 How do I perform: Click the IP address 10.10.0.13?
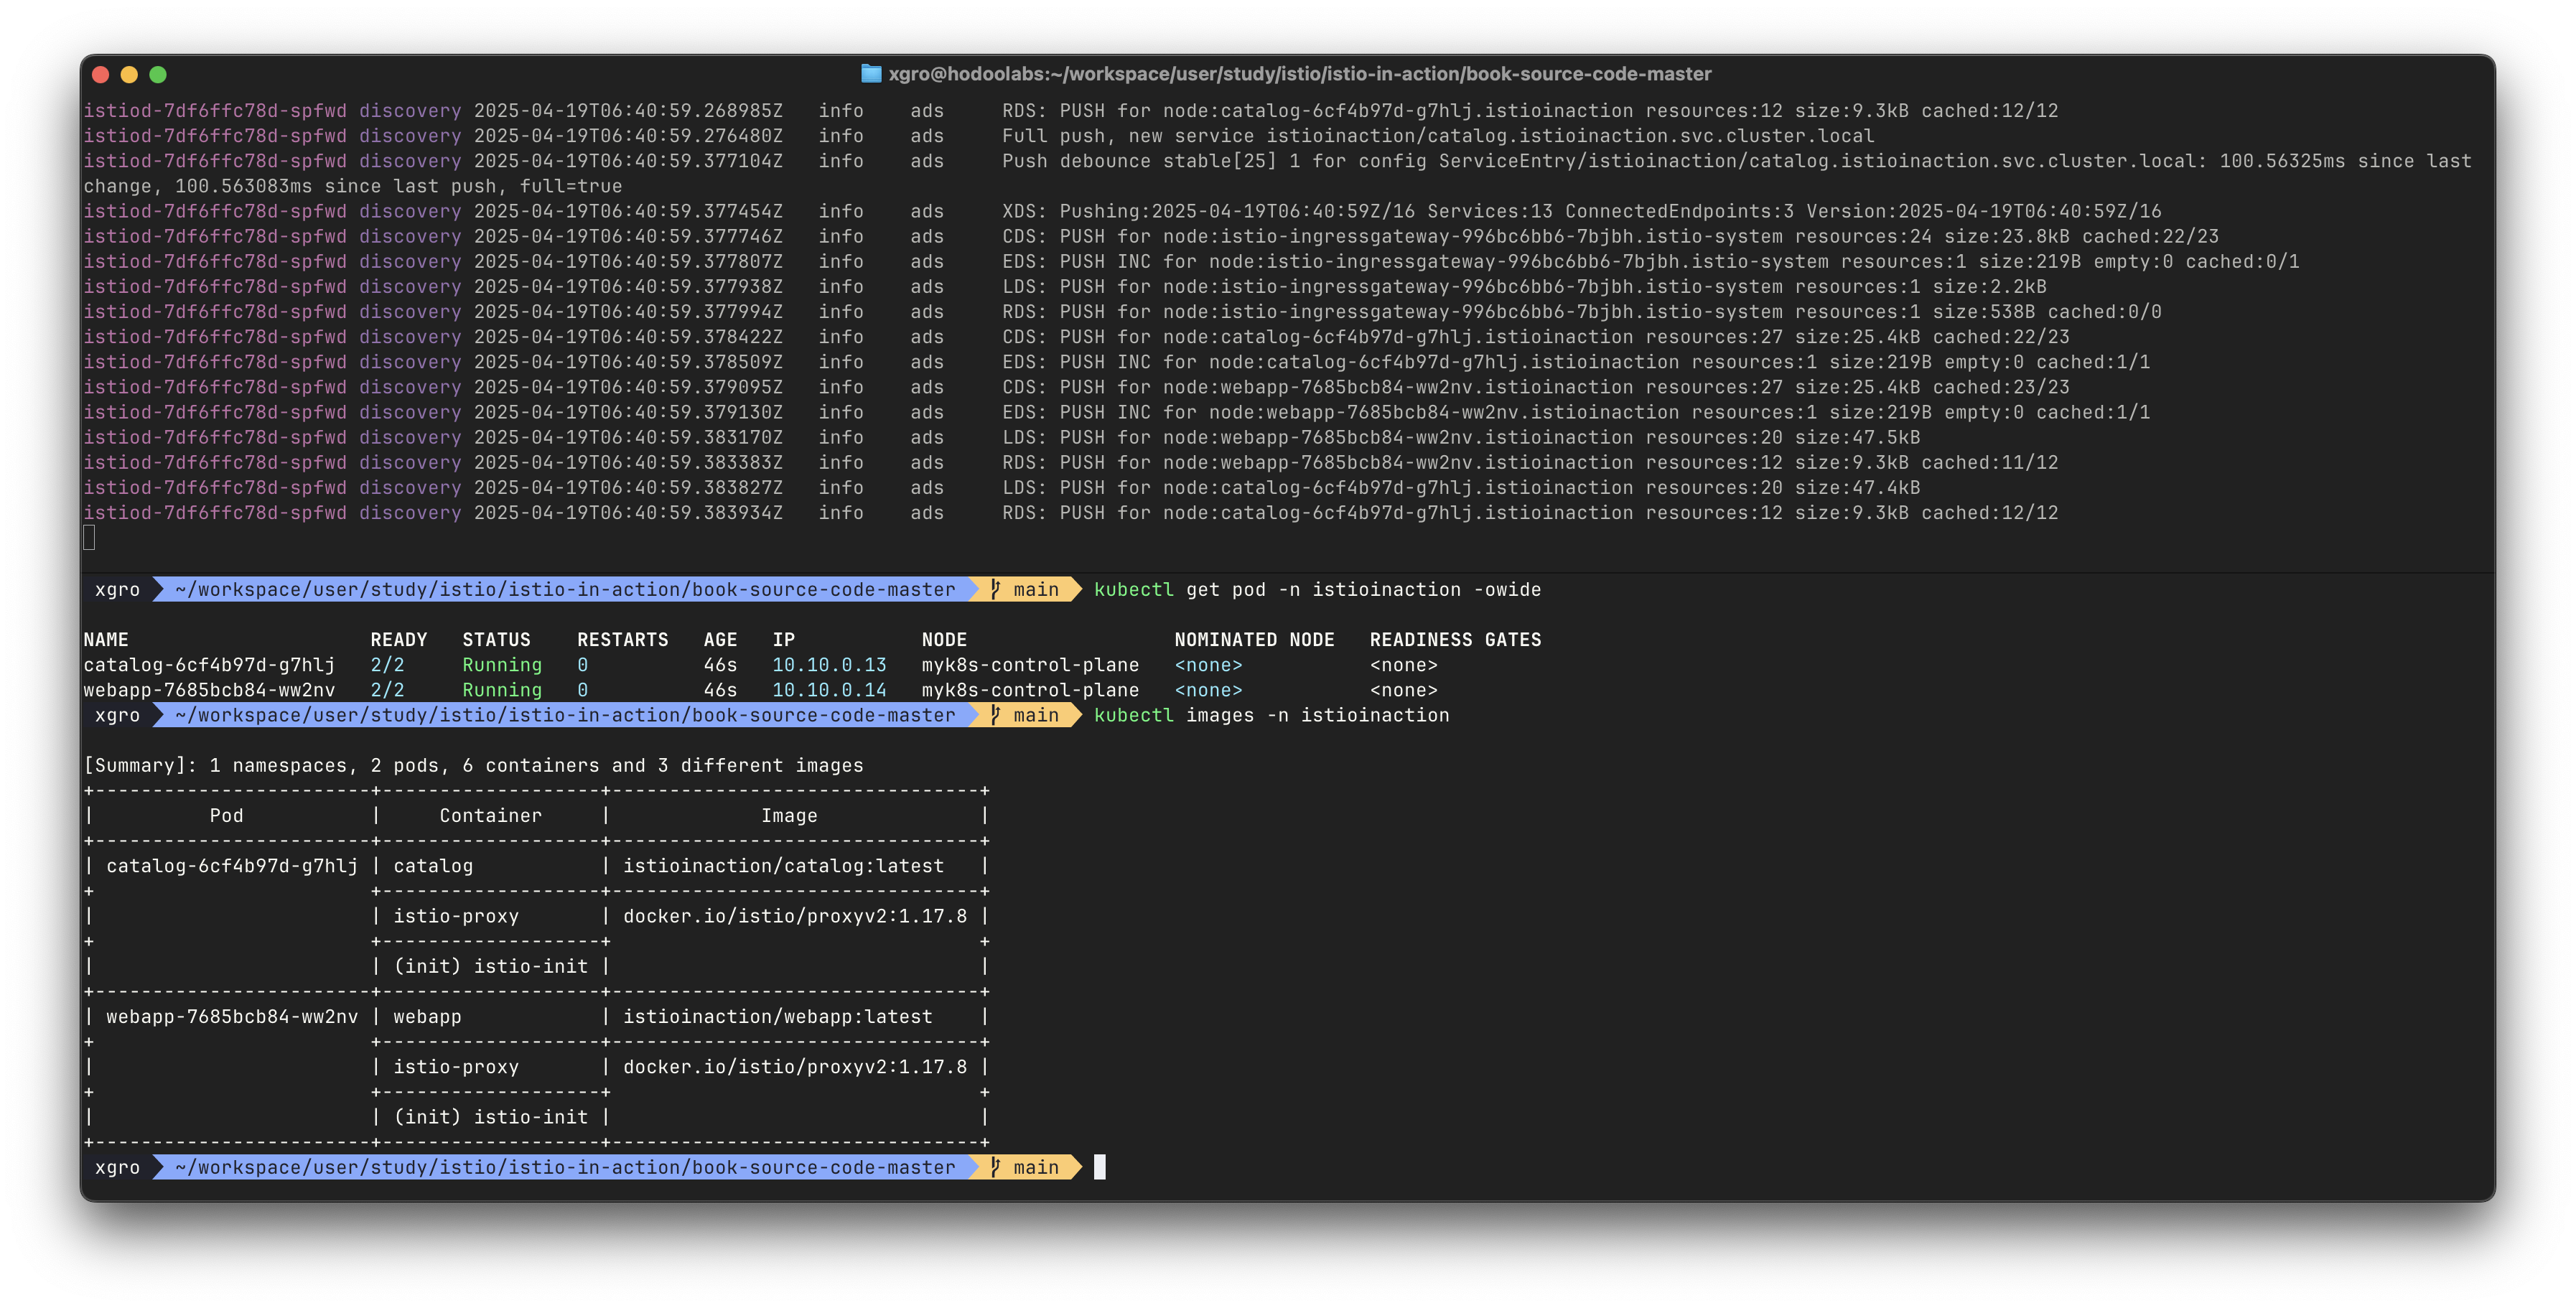pyautogui.click(x=829, y=665)
